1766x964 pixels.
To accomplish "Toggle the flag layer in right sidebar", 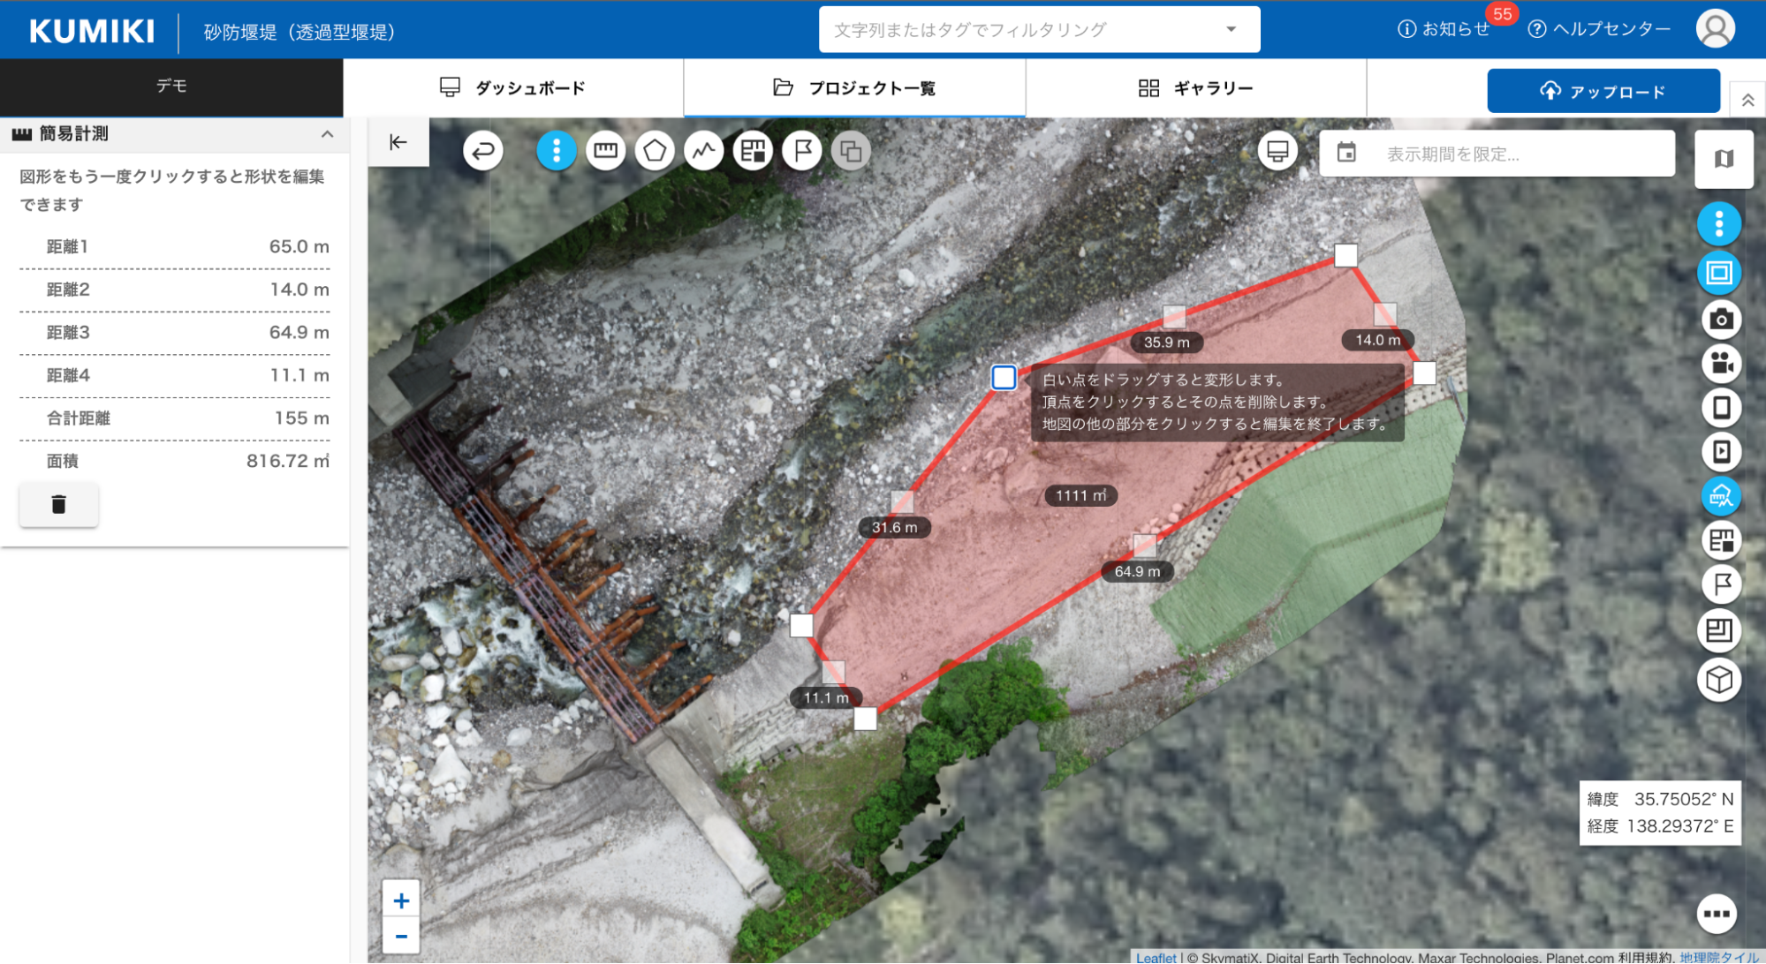I will [1721, 584].
